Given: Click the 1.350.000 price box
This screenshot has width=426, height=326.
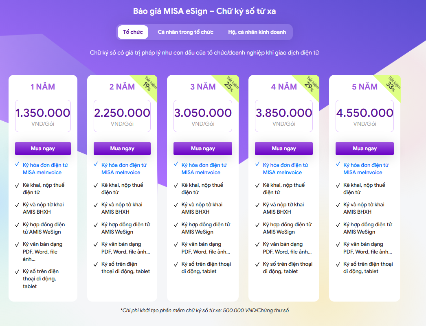Looking at the screenshot, I should click(43, 116).
